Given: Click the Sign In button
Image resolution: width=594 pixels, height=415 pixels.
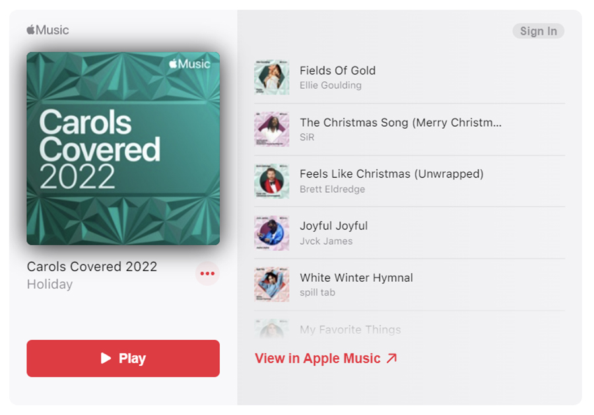Looking at the screenshot, I should [538, 31].
